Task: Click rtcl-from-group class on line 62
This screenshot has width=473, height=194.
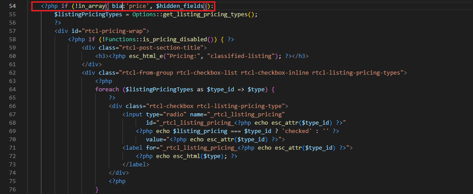Action: click(148, 73)
